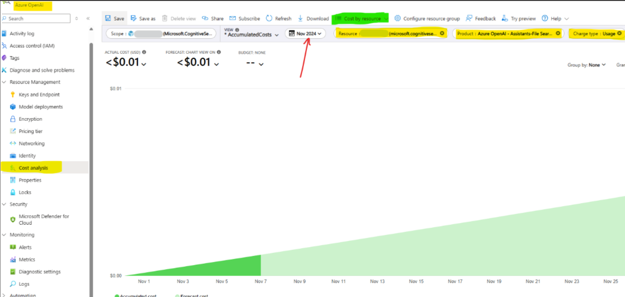
Task: Open the Nov 2024 date range dropdown
Action: pos(306,33)
